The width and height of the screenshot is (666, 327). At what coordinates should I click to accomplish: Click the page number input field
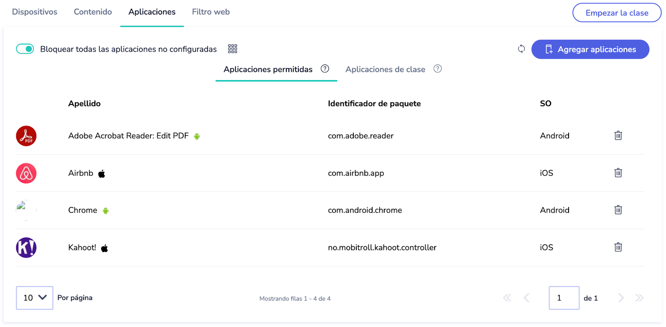[x=564, y=298]
